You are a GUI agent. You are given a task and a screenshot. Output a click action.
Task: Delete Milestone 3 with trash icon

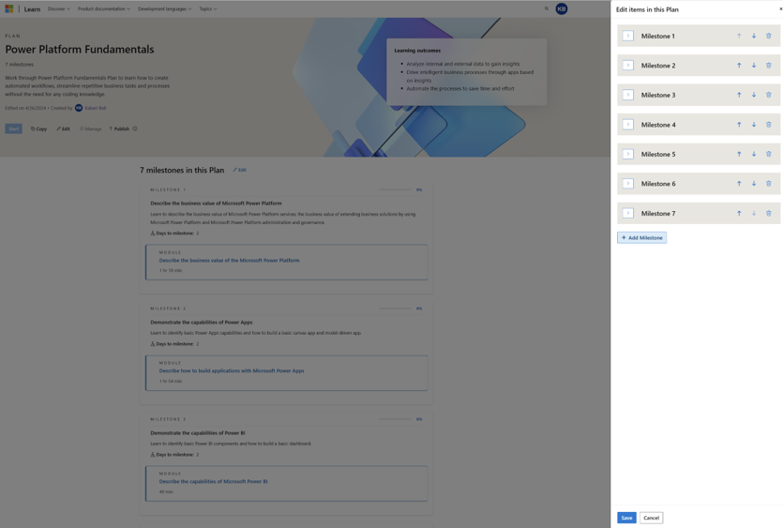(769, 95)
